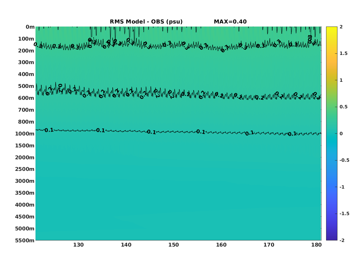This screenshot has height=267, width=357.
Task: Click the first '0.1' contour label on the left
Action: [49, 130]
